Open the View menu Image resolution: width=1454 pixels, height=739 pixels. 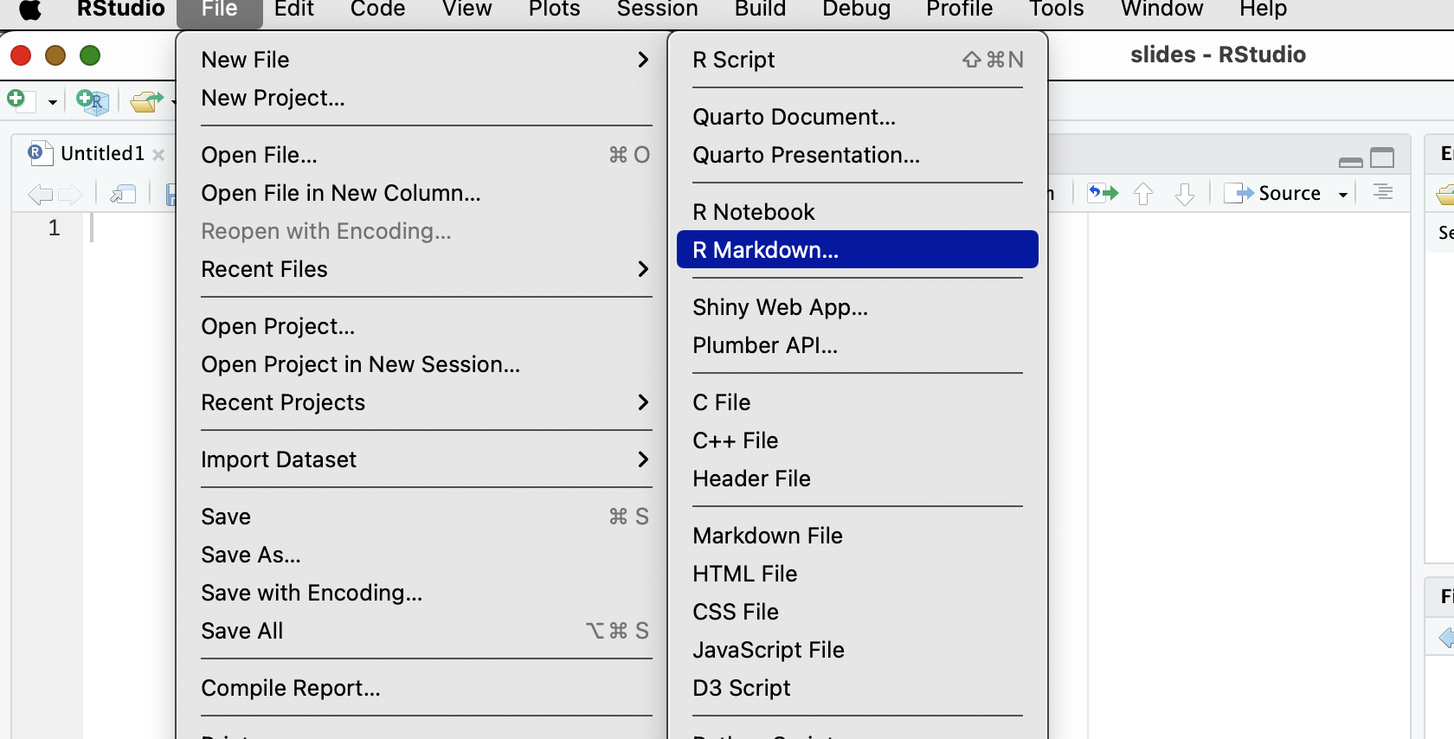click(x=466, y=9)
